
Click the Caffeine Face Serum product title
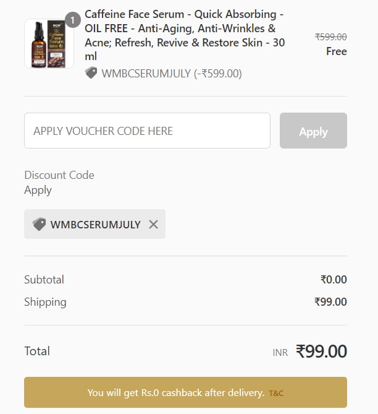tap(185, 35)
